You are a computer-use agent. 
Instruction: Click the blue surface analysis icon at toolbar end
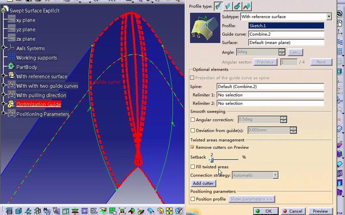point(179,211)
